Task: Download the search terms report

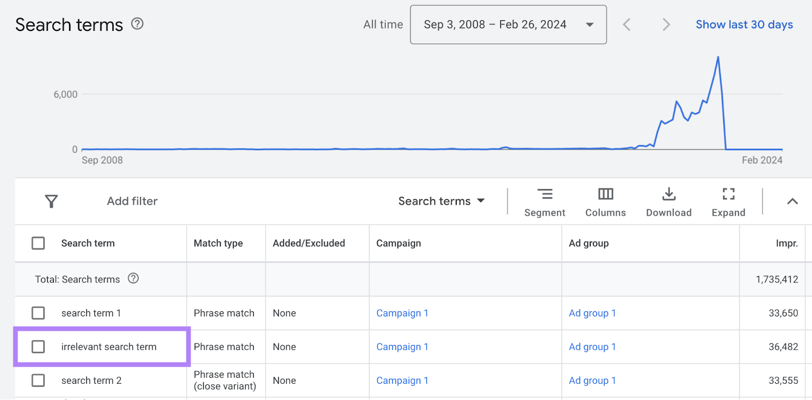Action: (668, 202)
